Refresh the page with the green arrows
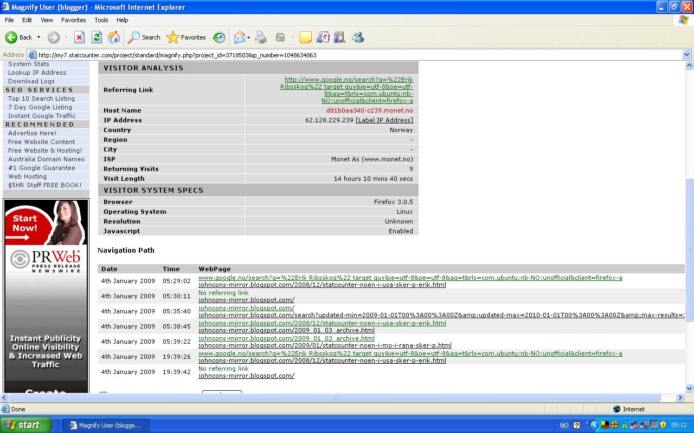The image size is (694, 433). (97, 37)
